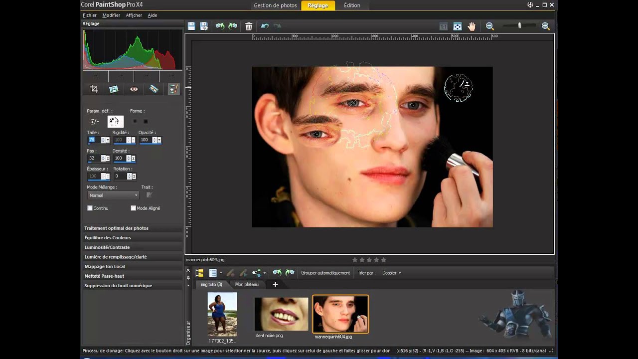Open the Aide menu
The image size is (638, 359).
(153, 15)
